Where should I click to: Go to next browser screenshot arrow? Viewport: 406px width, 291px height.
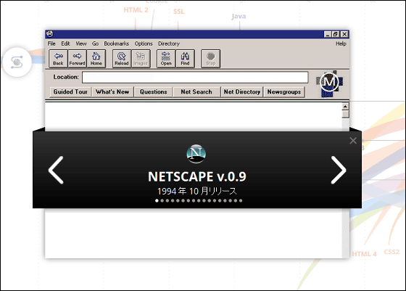tap(339, 170)
